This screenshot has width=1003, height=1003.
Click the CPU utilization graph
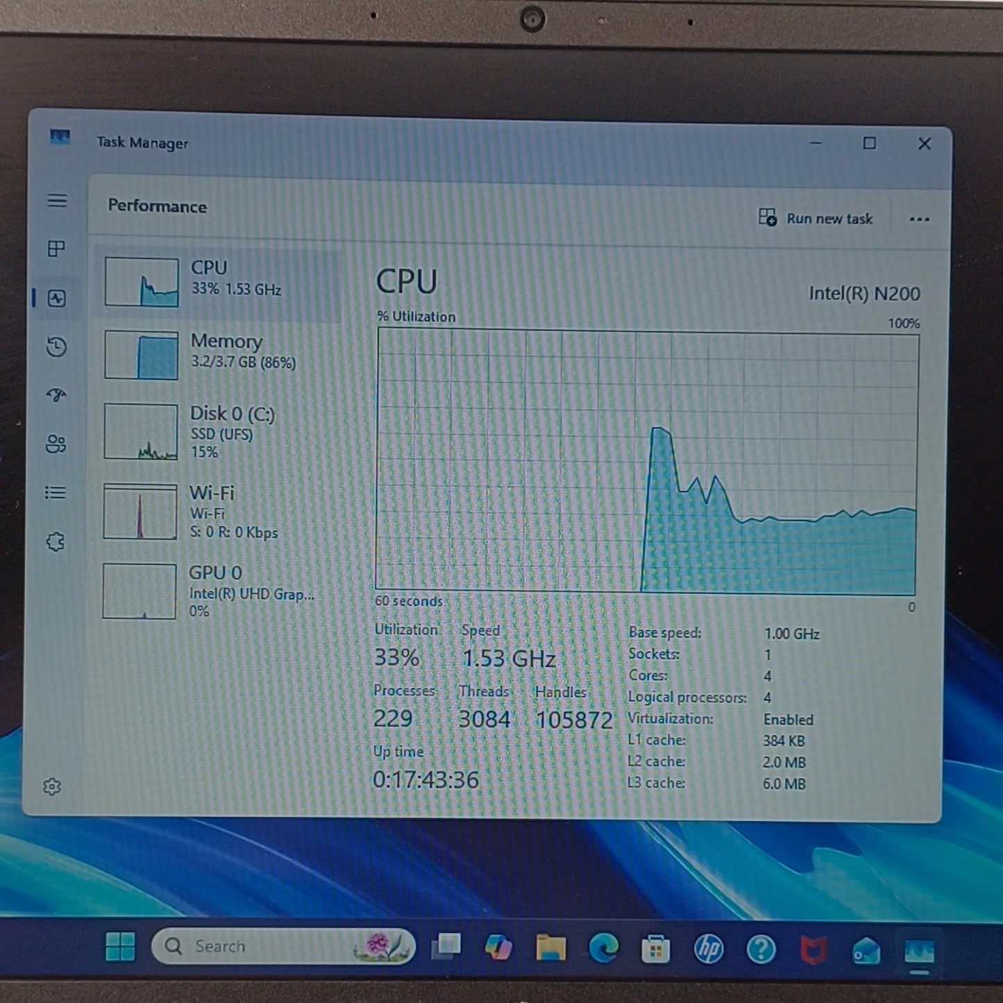click(647, 461)
